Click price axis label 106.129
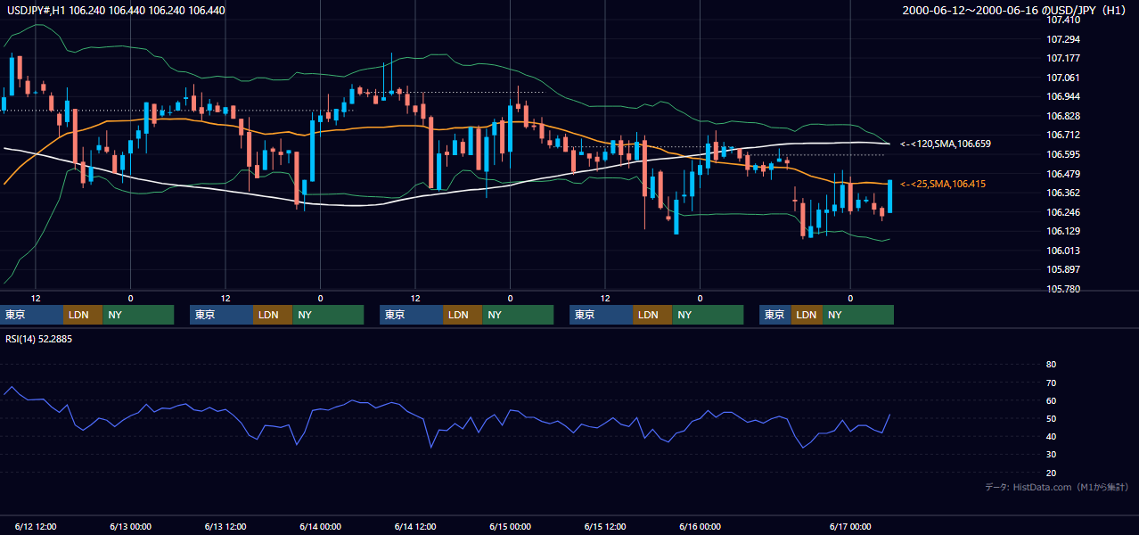The image size is (1139, 535). pyautogui.click(x=1063, y=231)
